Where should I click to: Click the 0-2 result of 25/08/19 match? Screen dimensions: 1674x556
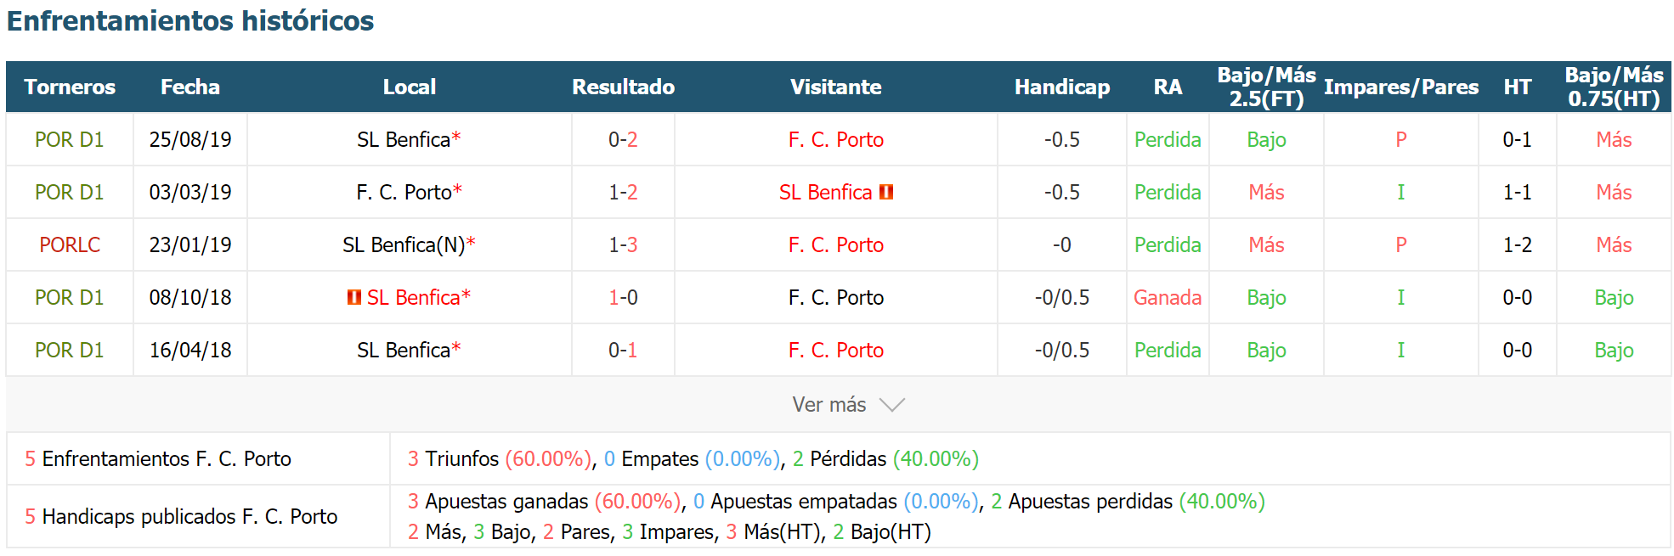623,139
